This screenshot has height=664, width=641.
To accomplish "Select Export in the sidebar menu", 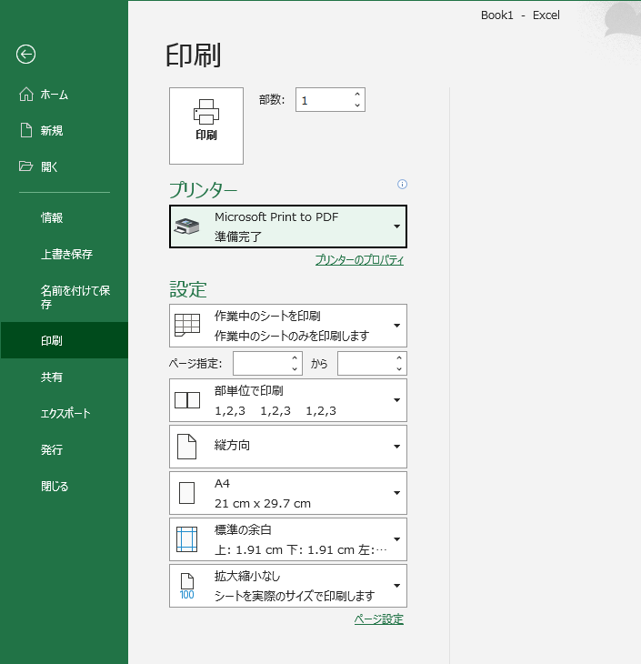I will click(x=65, y=414).
